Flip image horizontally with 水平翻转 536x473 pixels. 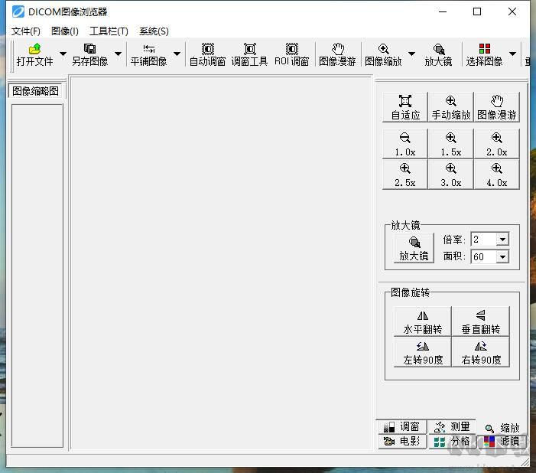point(423,321)
